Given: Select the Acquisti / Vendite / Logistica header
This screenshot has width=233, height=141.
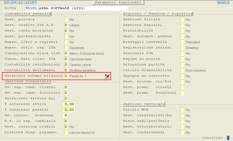Looking at the screenshot, I should pyautogui.click(x=158, y=14).
